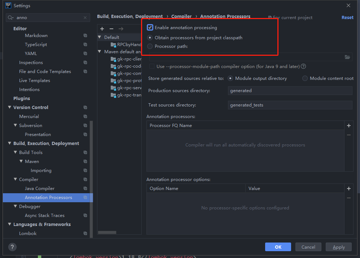Open the Async Stack Traces settings page

[x=44, y=216]
